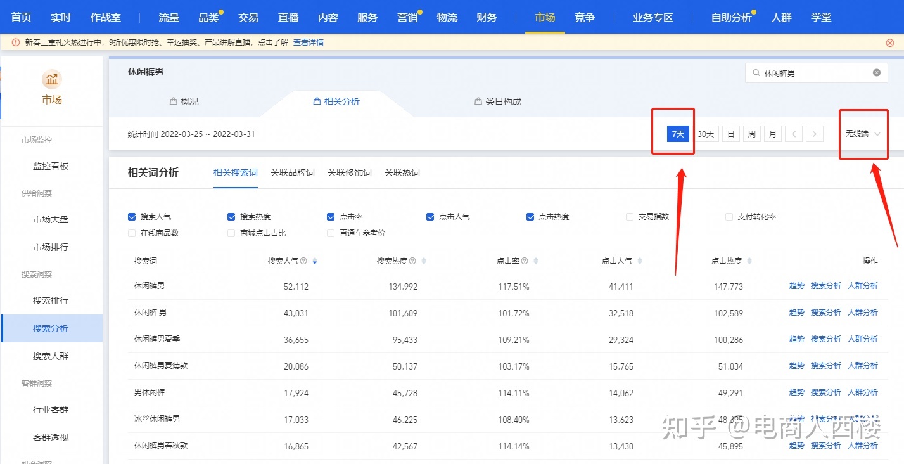The width and height of the screenshot is (904, 464).
Task: Sort the table by 搜索人气
Action: click(x=315, y=261)
